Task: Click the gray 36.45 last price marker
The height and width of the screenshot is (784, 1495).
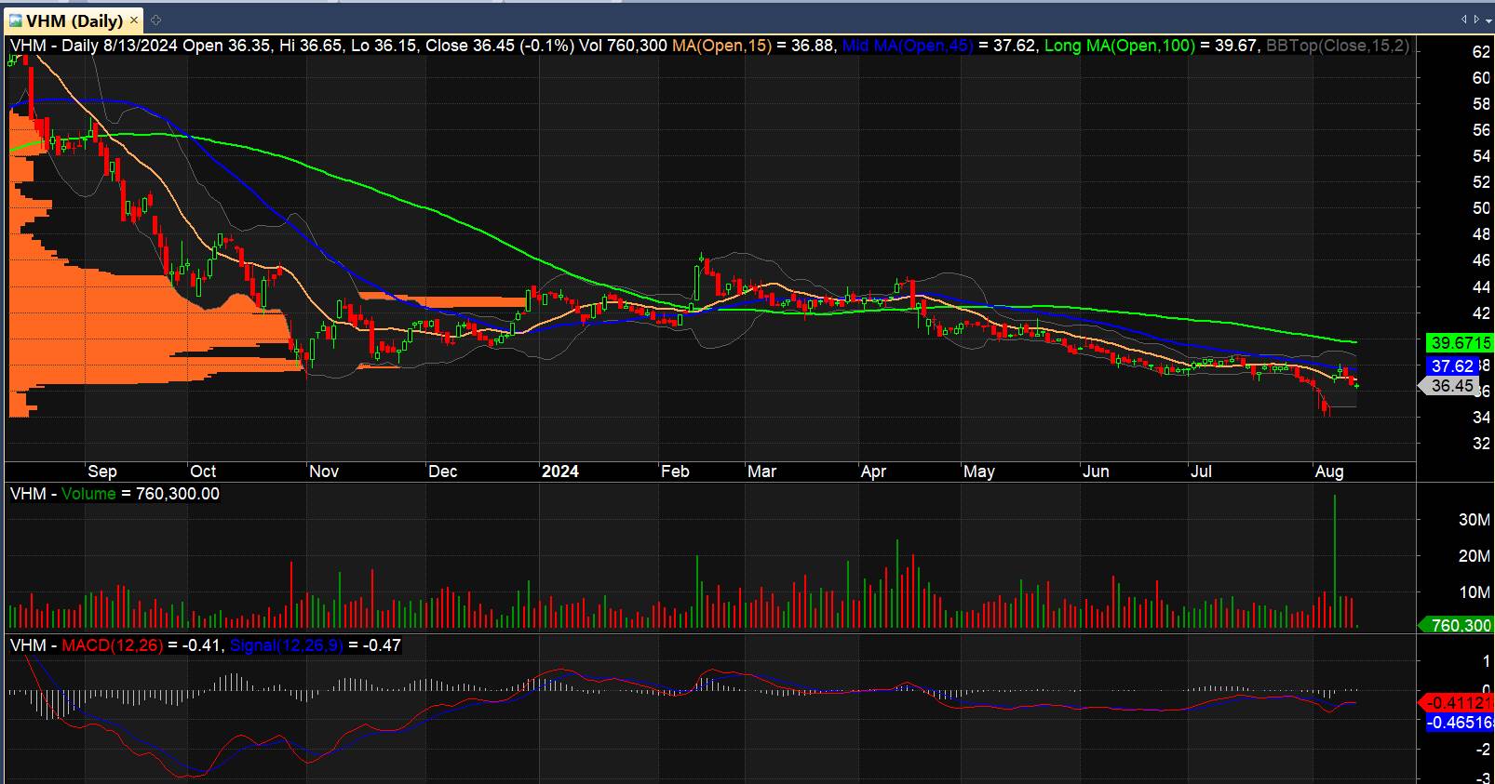Action: pos(1450,386)
